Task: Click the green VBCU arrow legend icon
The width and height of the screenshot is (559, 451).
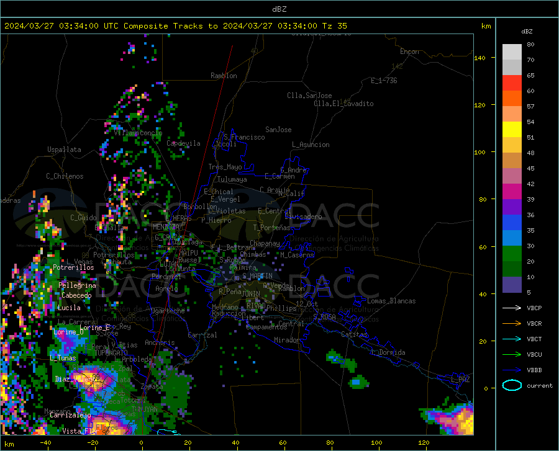Action: (x=512, y=355)
